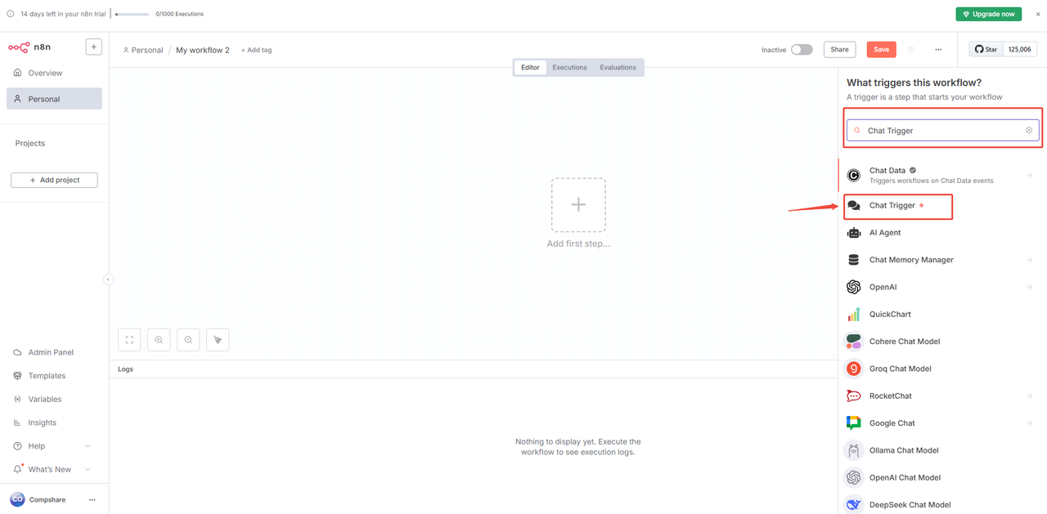Expand Chat Memory Manager with its arrow
Image resolution: width=1047 pixels, height=514 pixels.
(x=1030, y=260)
